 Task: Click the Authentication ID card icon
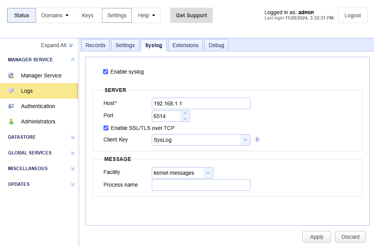pyautogui.click(x=11, y=106)
